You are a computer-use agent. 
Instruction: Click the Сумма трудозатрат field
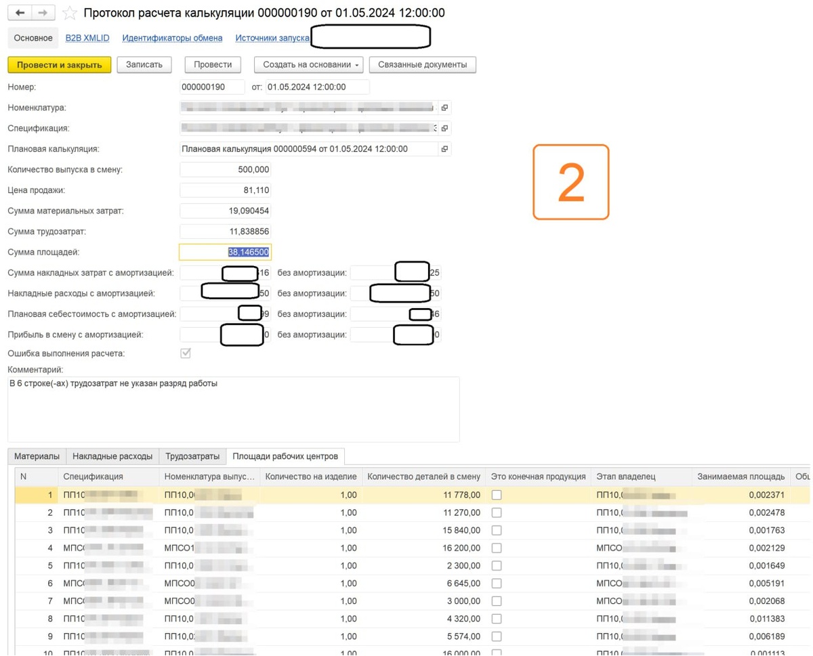(x=226, y=232)
